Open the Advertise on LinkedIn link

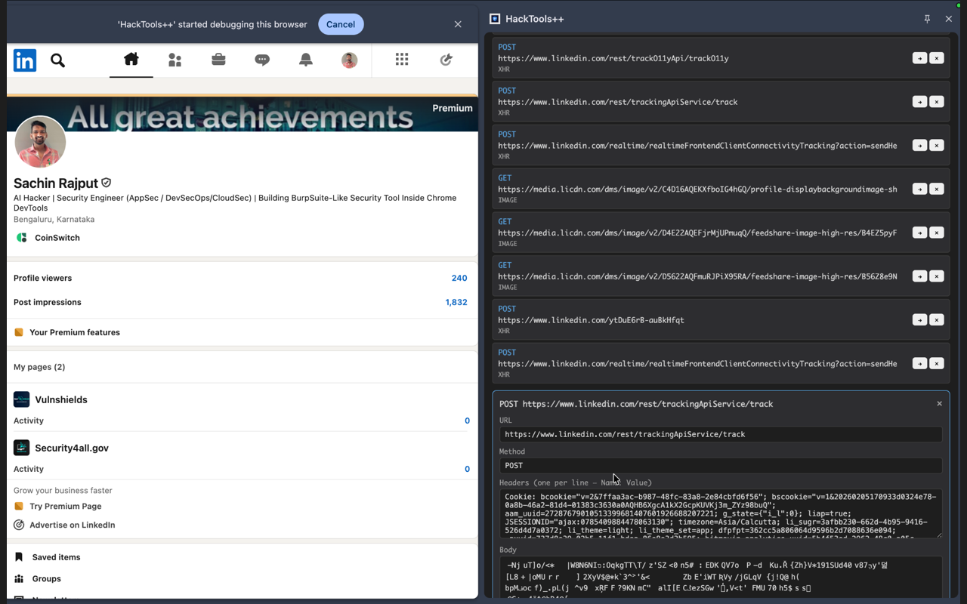(73, 525)
